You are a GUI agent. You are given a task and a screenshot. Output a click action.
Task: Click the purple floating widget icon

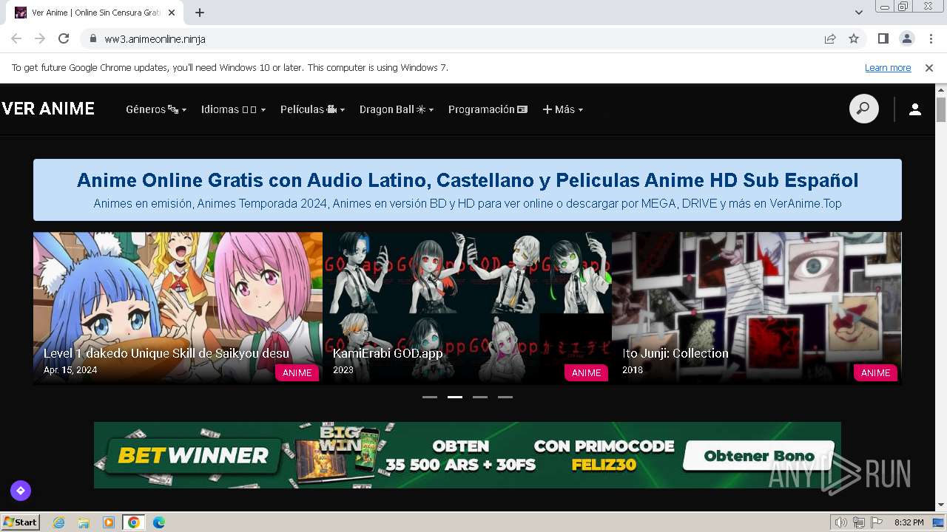pos(20,491)
